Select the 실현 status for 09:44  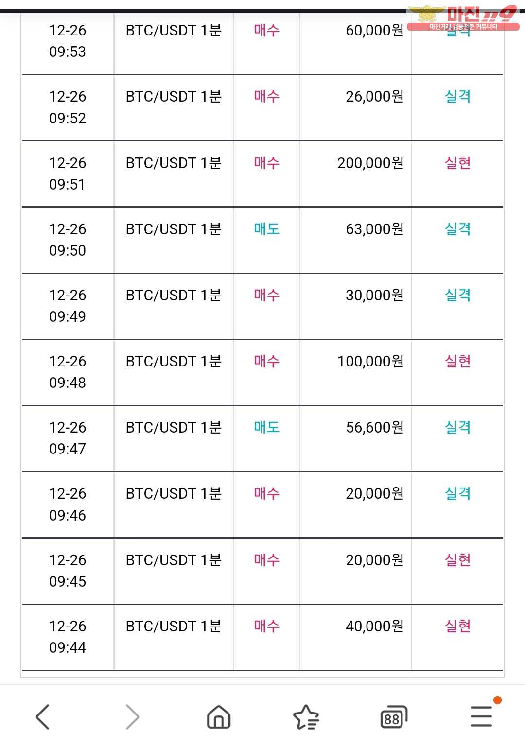click(457, 626)
